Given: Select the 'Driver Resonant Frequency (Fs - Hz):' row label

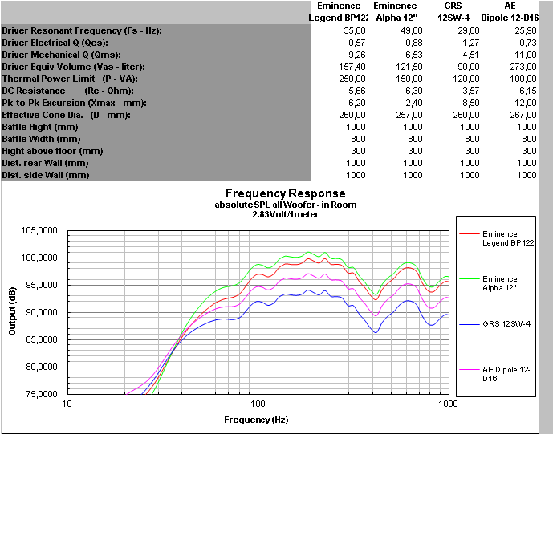Looking at the screenshot, I should click(x=82, y=30).
